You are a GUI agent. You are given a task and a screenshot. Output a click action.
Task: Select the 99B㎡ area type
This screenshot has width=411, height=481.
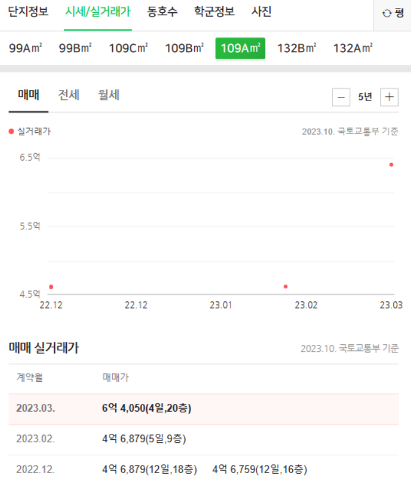(75, 48)
